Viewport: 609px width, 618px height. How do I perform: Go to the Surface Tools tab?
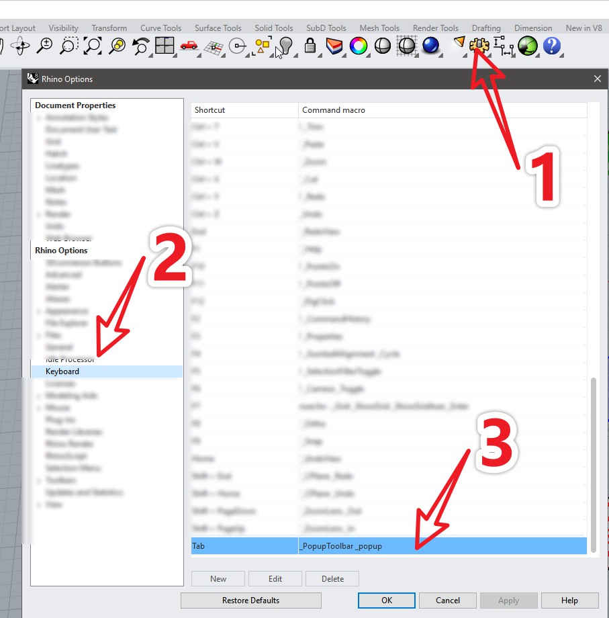click(x=218, y=28)
